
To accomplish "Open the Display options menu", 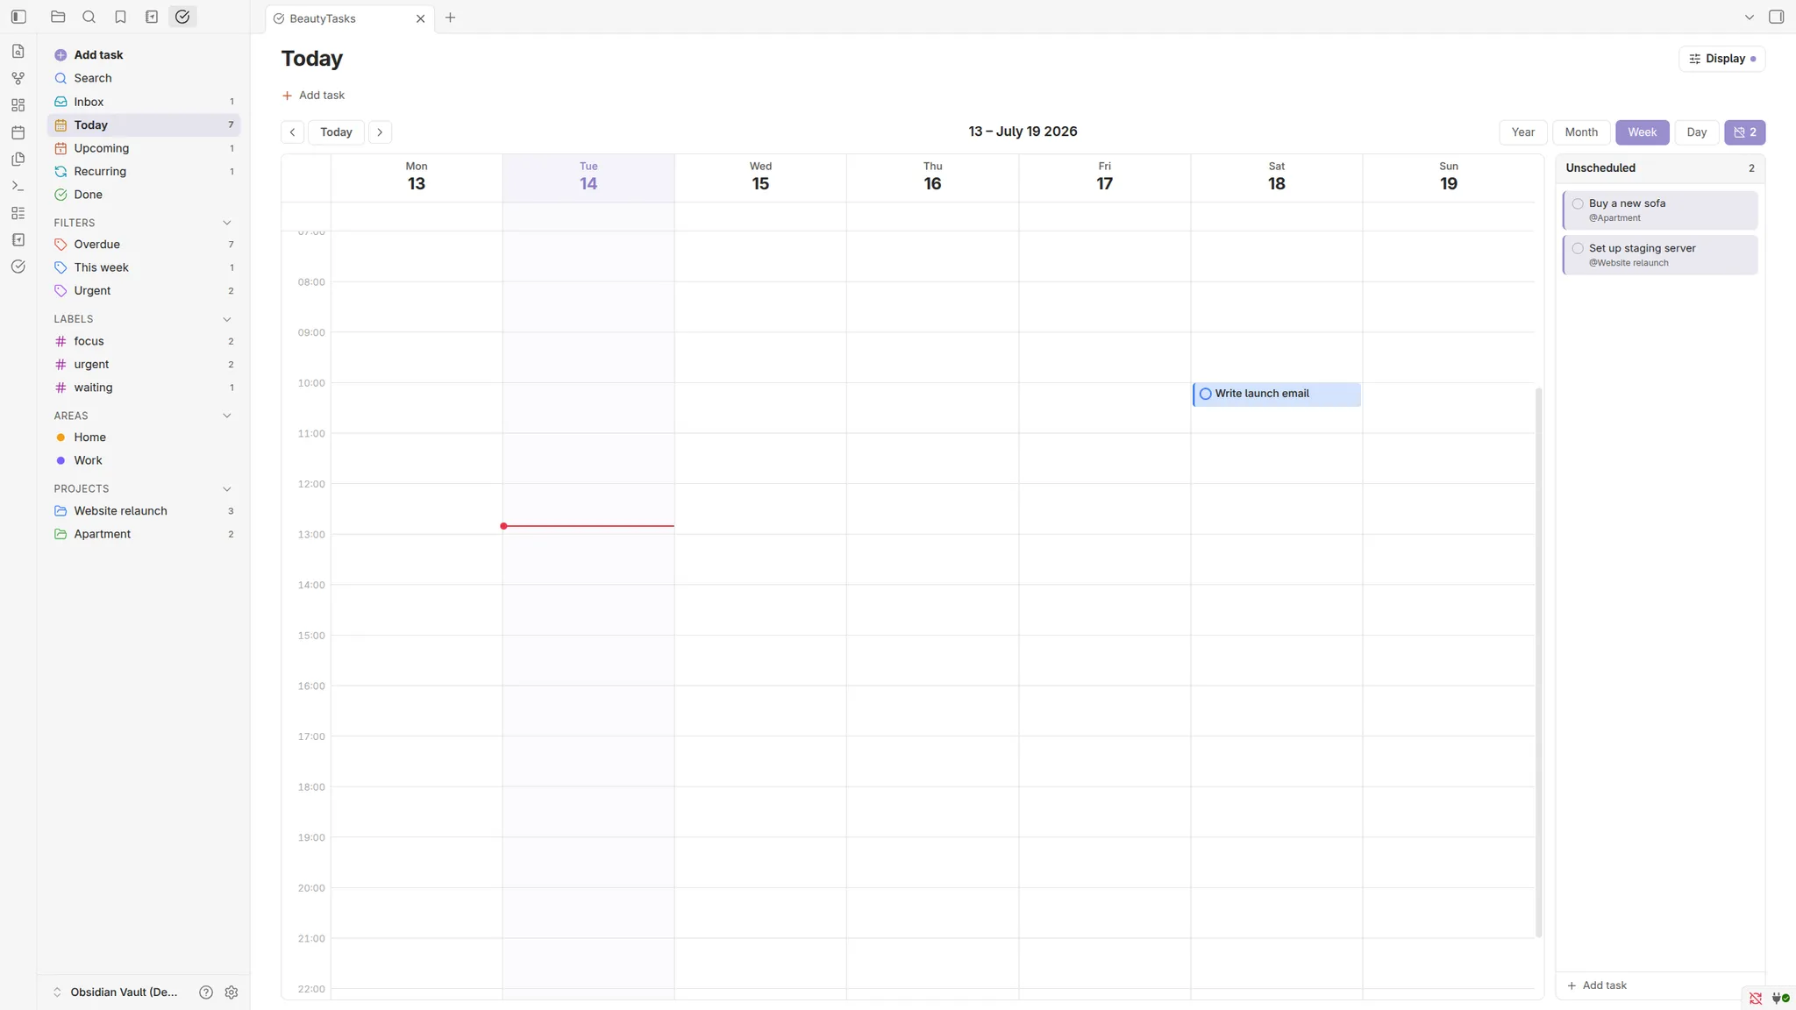I will [x=1721, y=59].
